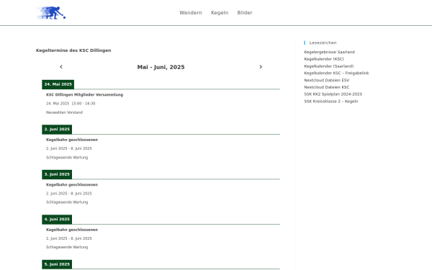Open SSK KK2 Spielplan 2024-2025 link
This screenshot has width=432, height=270.
pyautogui.click(x=333, y=94)
